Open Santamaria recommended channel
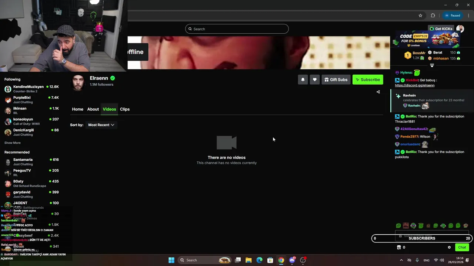The image size is (474, 266). 31,162
